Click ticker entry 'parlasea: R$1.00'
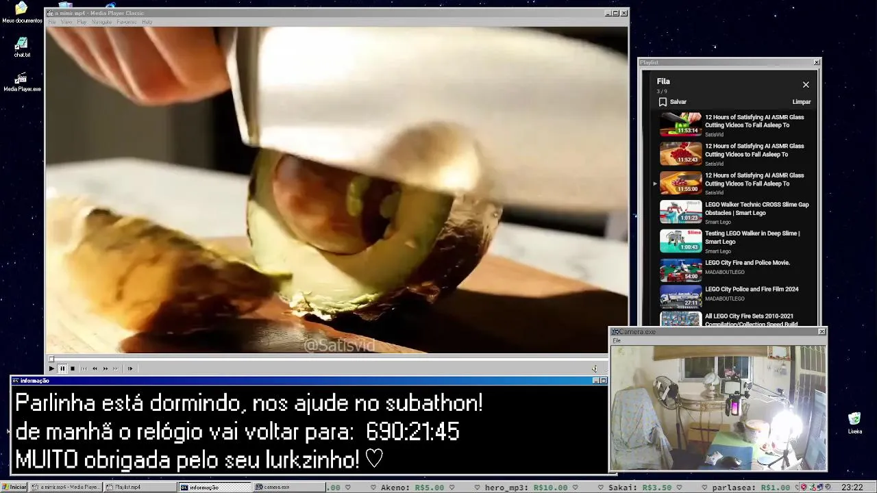 [752, 488]
